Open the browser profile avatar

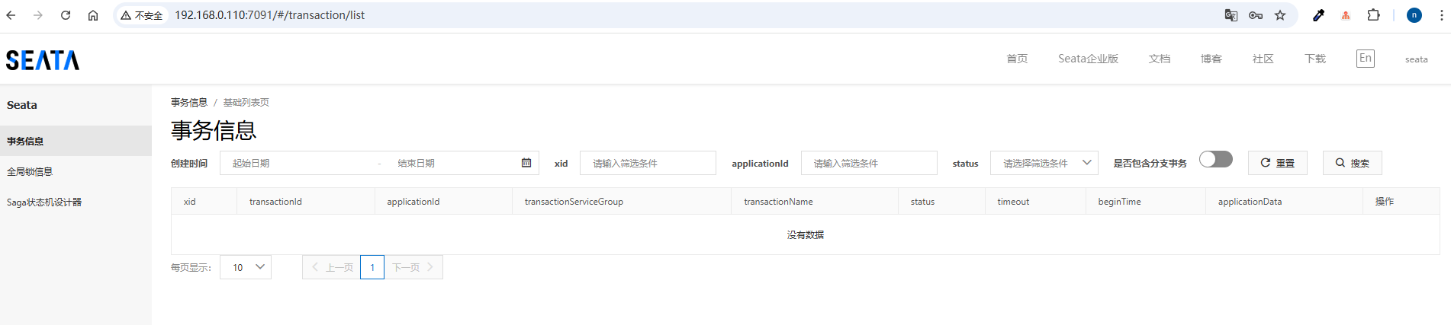tap(1414, 15)
